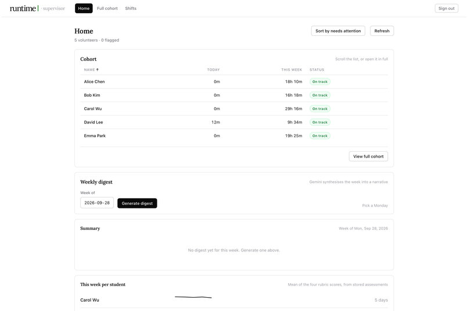Click Emma Park's On track badge
Viewport: 468px width, 311px height.
coord(320,136)
